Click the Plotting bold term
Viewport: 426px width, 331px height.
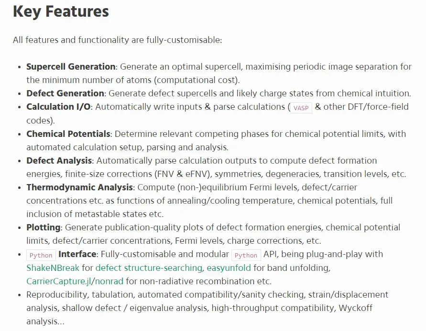click(x=44, y=227)
